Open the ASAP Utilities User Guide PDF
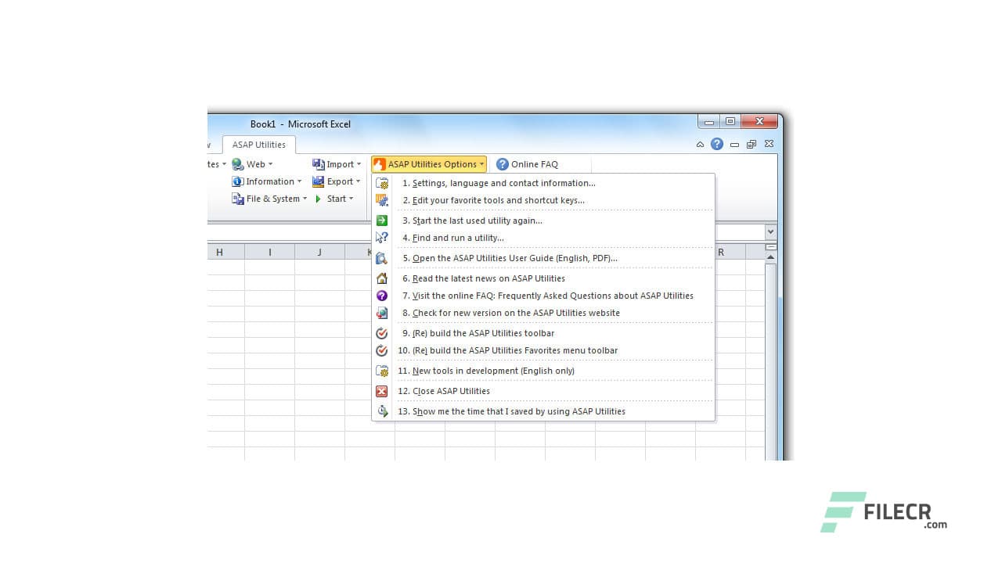The image size is (1002, 563). pyautogui.click(x=510, y=258)
